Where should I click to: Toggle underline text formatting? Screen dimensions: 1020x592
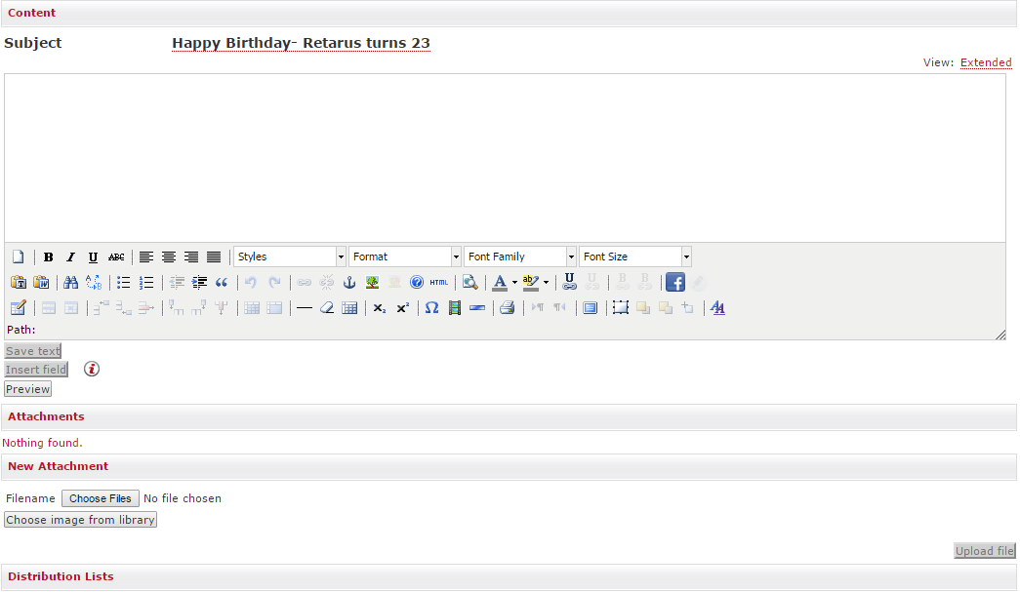pyautogui.click(x=93, y=257)
